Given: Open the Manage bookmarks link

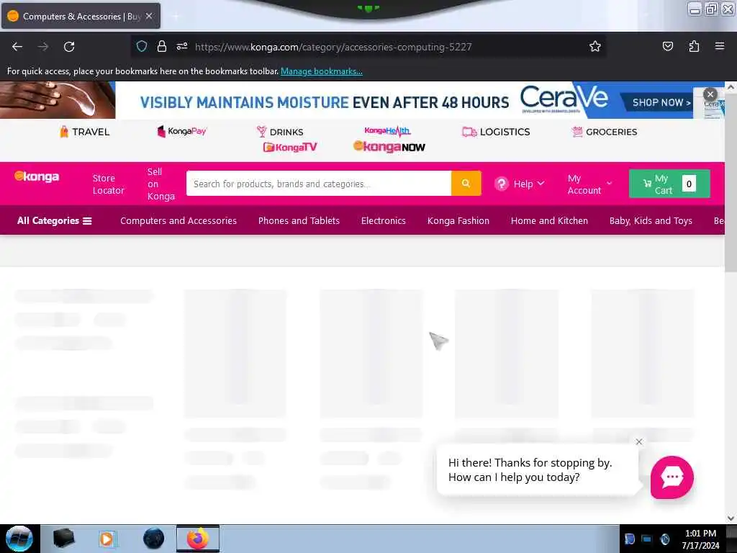Looking at the screenshot, I should pos(322,71).
